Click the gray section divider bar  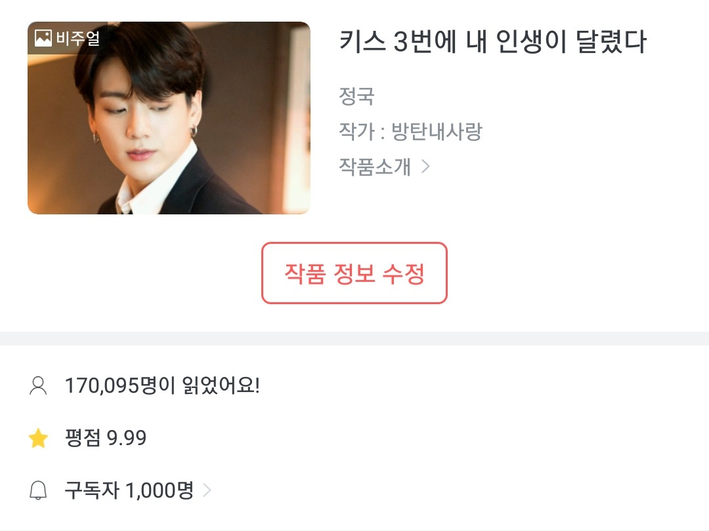[x=354, y=338]
